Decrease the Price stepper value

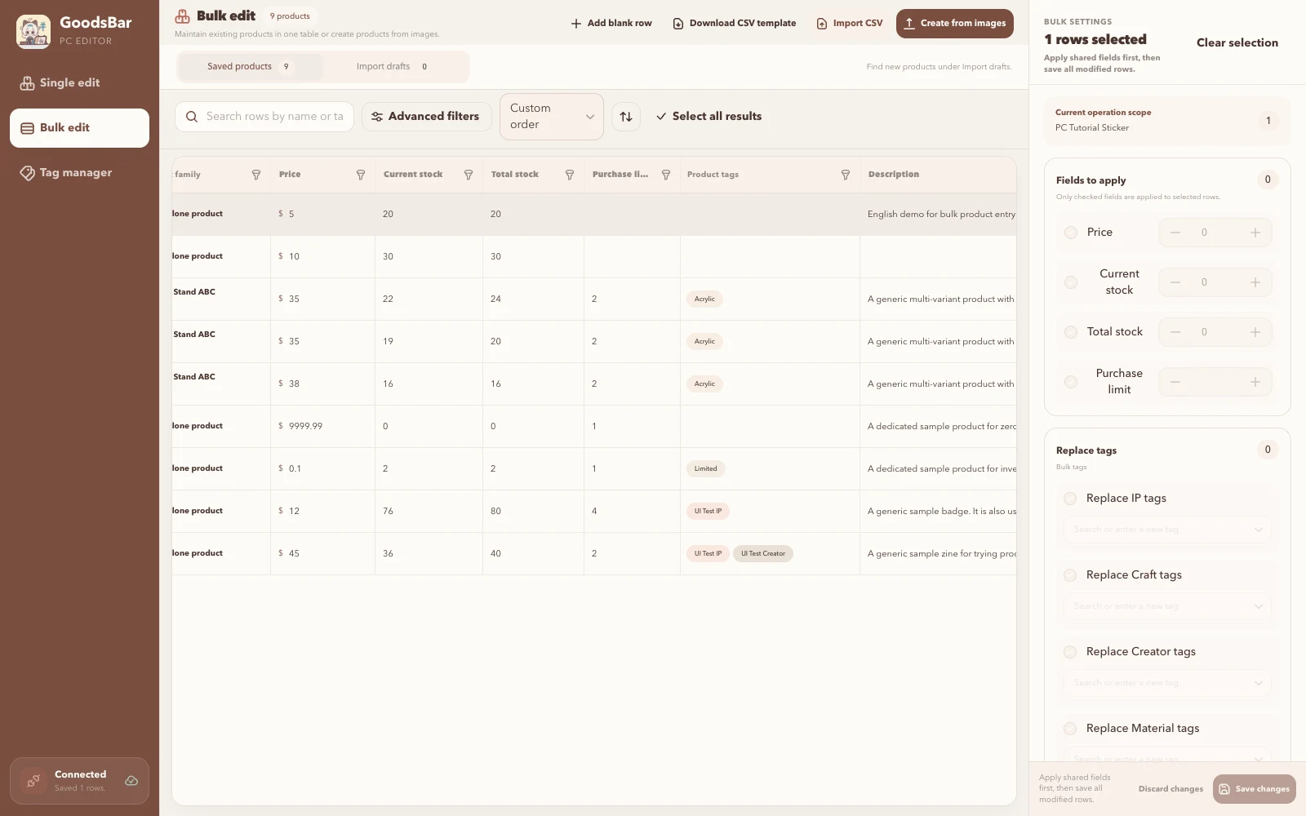pyautogui.click(x=1175, y=233)
